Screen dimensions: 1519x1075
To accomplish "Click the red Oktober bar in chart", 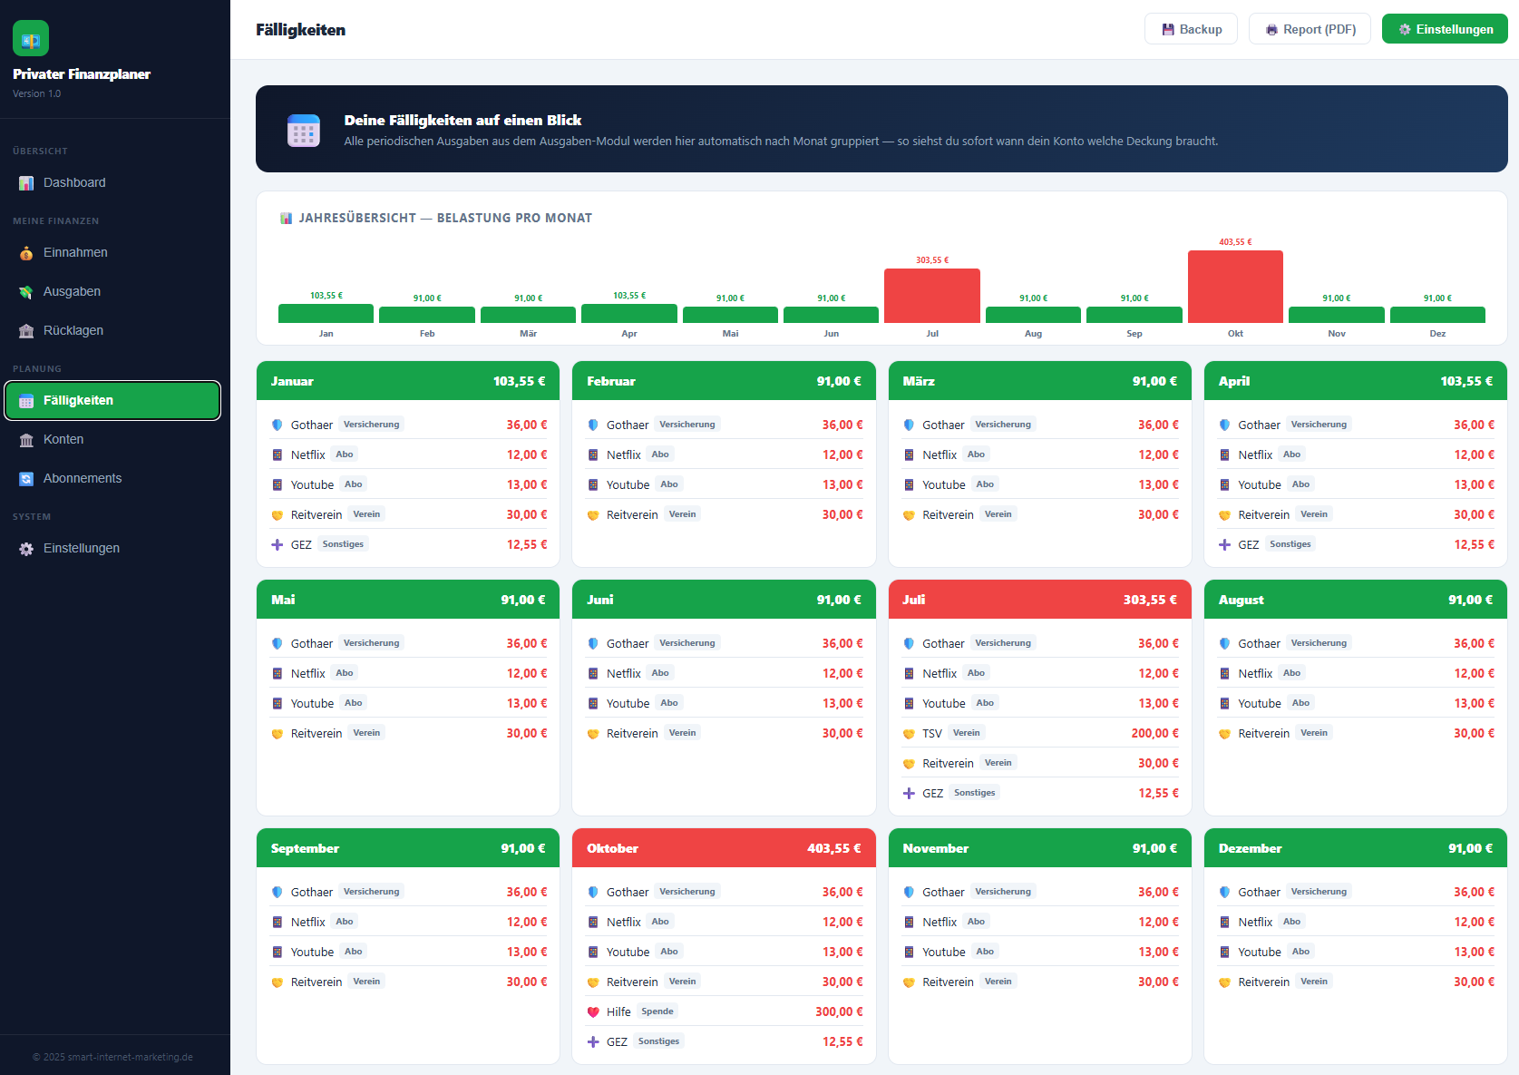I will (x=1235, y=287).
